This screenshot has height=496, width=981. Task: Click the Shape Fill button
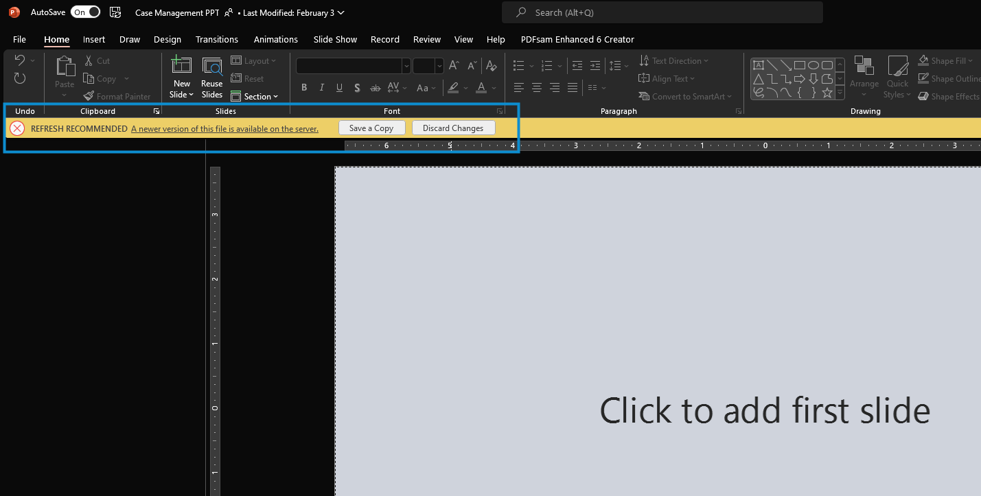pos(946,61)
